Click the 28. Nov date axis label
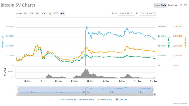Screen dimensions: 189x106 [x=90, y=81]
